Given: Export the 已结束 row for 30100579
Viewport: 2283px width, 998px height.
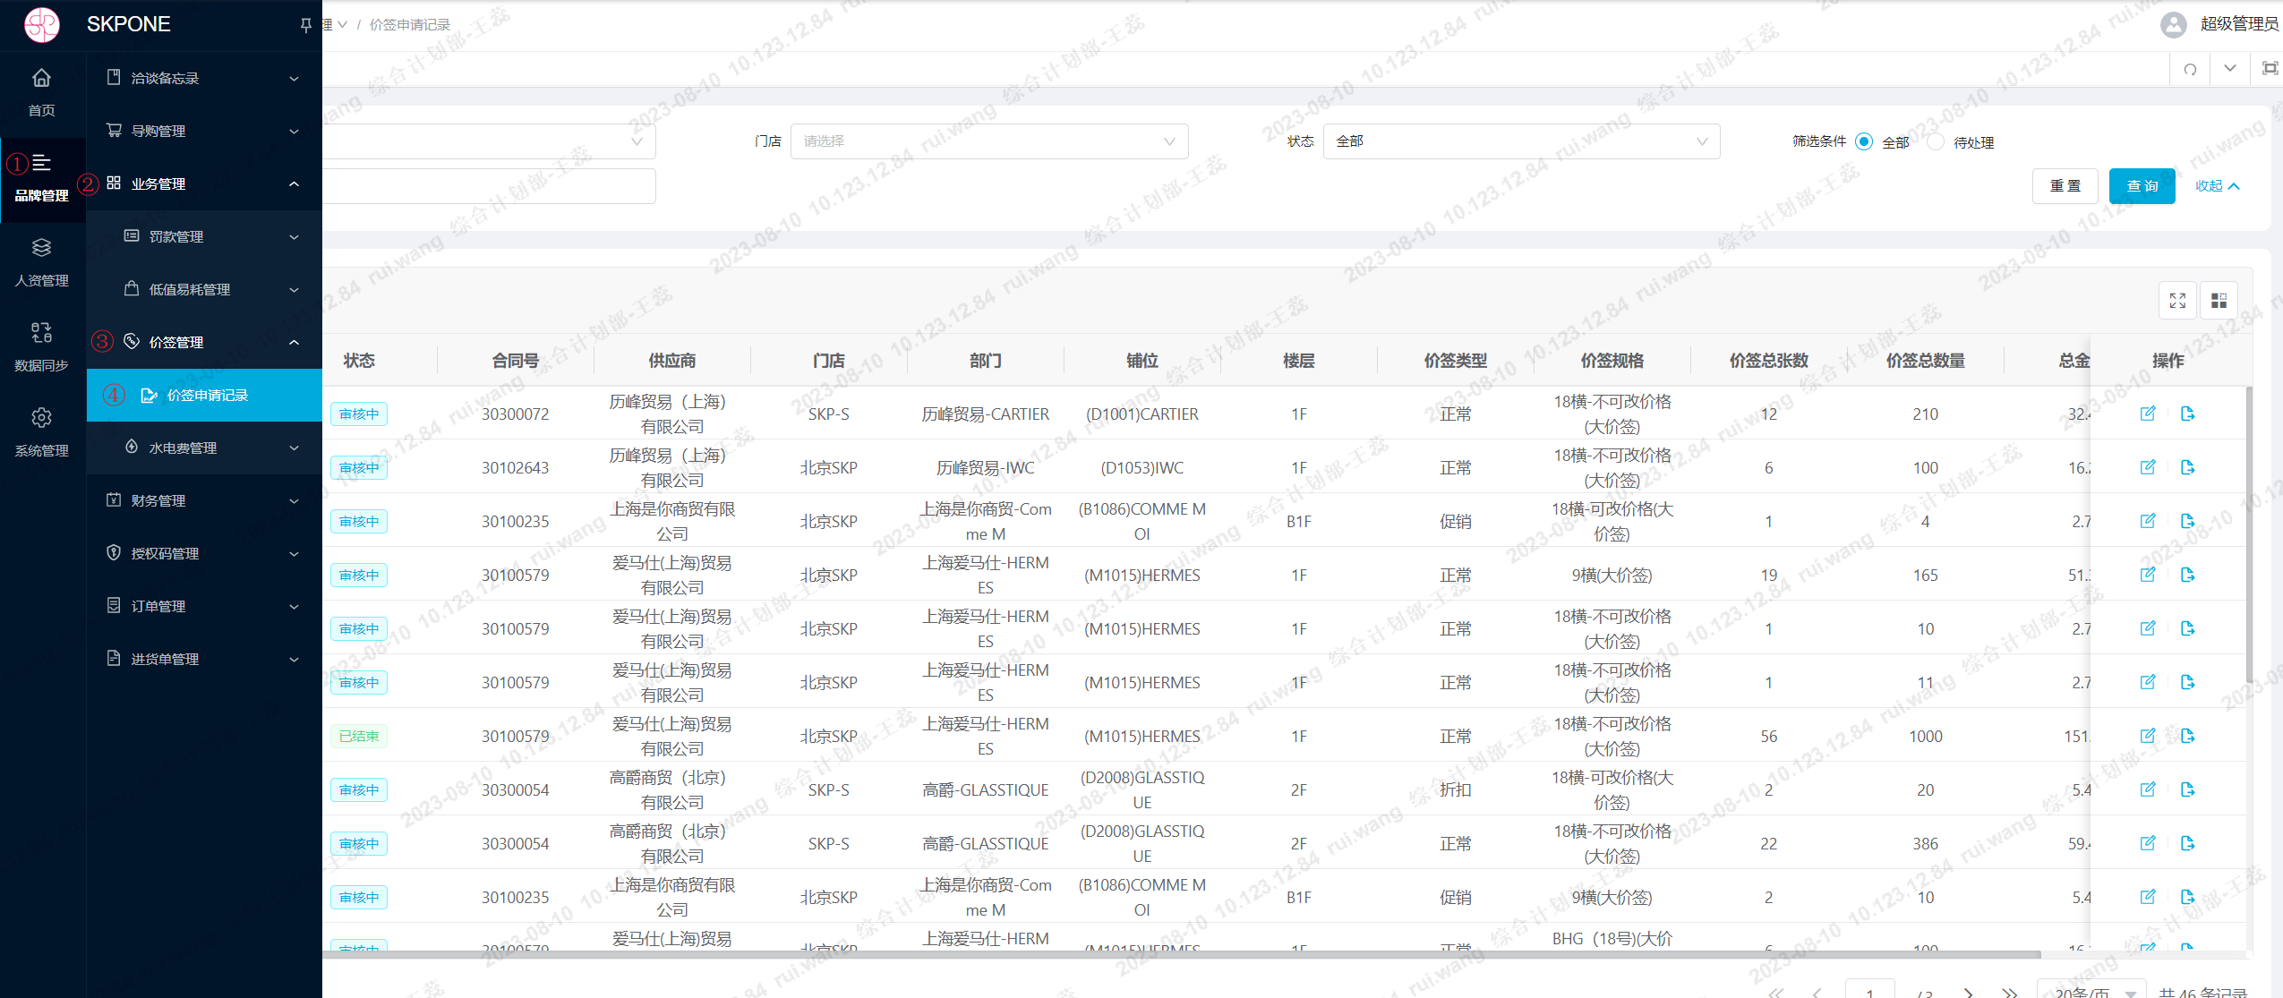Looking at the screenshot, I should (x=2187, y=736).
